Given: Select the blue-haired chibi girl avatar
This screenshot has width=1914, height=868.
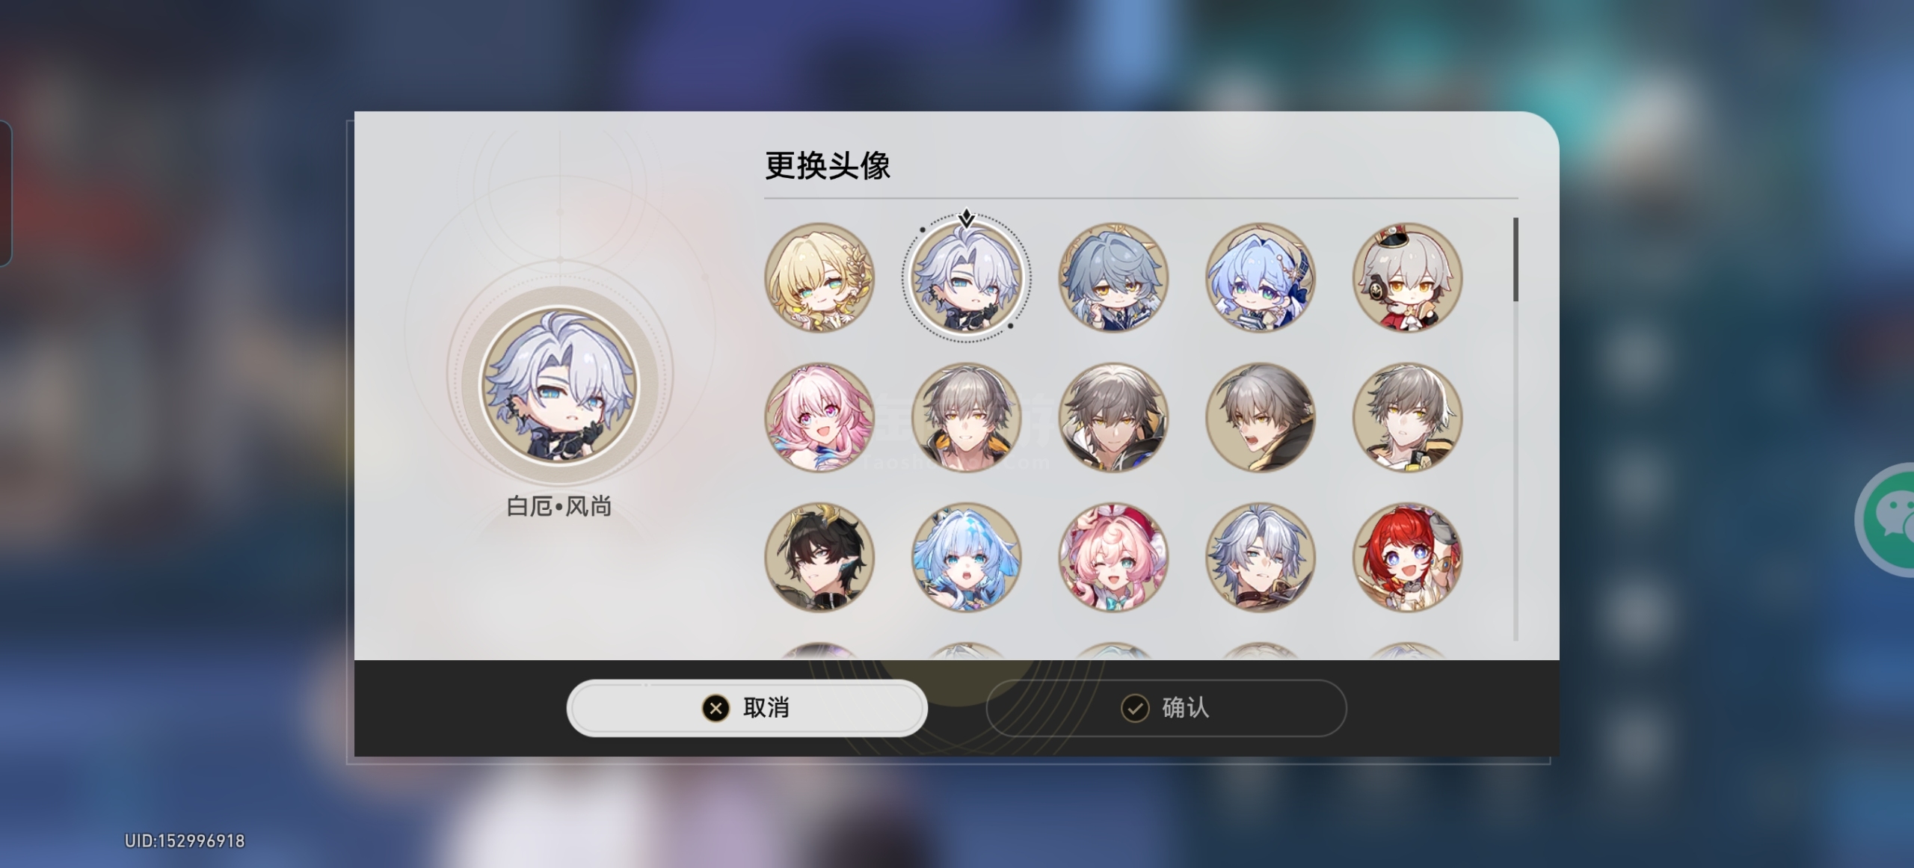Looking at the screenshot, I should click(x=1261, y=277).
